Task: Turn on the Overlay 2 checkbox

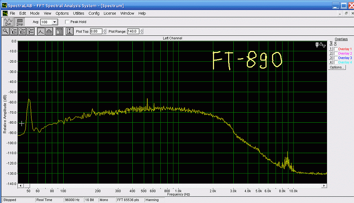Action: tap(336, 54)
